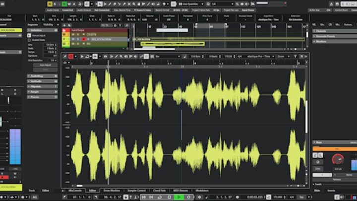Viewport: 357px width, 201px height.
Task: Open the élastique Pro - Time algorithm dropdown in editor
Action: (260, 56)
